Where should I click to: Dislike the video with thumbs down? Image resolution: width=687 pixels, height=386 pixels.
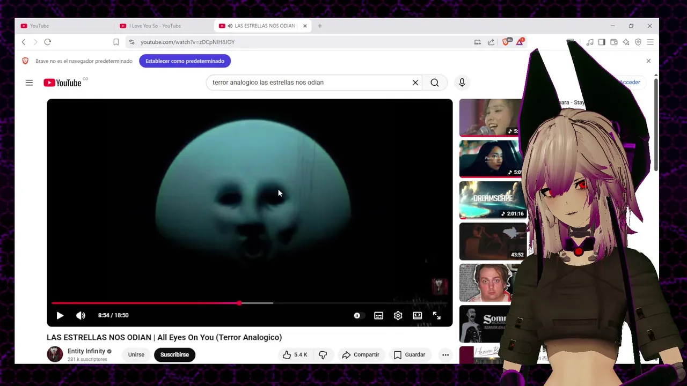click(x=323, y=354)
